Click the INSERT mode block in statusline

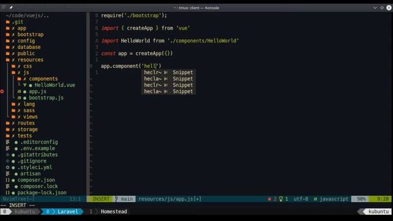[x=101, y=199]
